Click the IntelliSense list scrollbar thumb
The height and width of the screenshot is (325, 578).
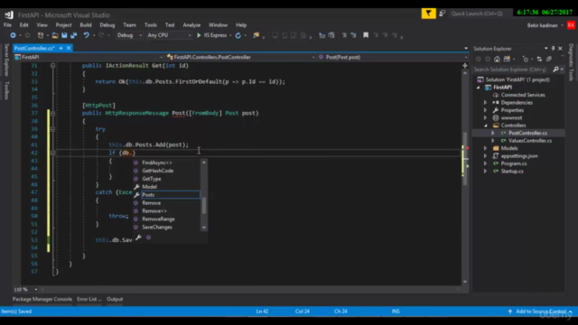click(204, 205)
